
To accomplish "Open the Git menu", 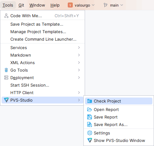I will [21, 5].
